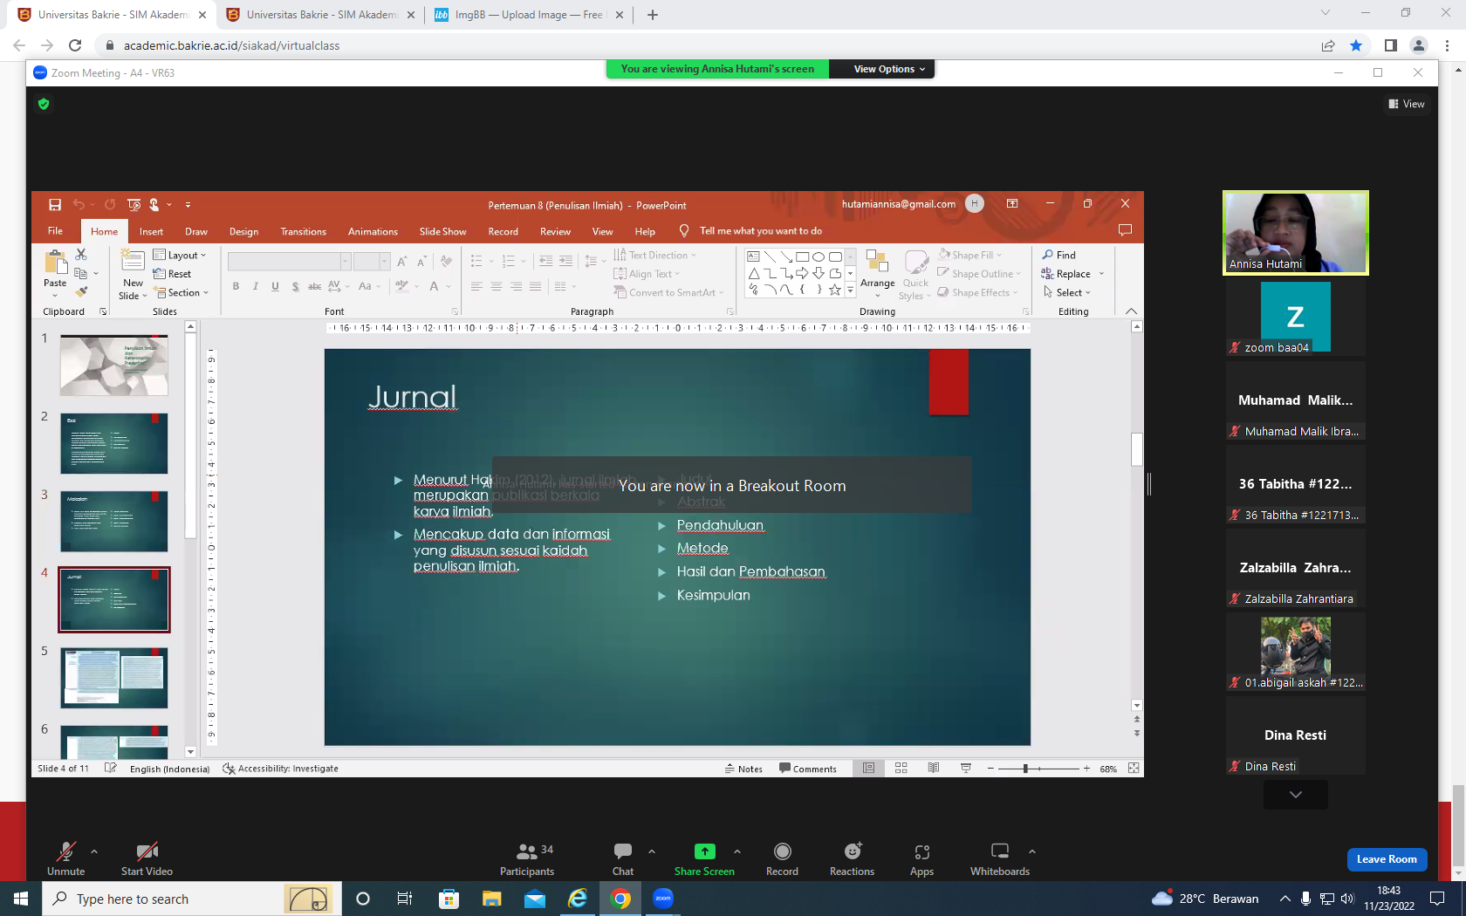The image size is (1466, 916).
Task: Click the Find magnifier in Editing group
Action: [x=1048, y=255]
